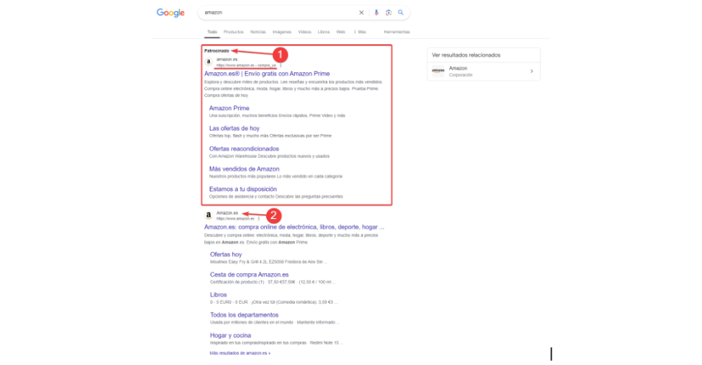Open the Ofertas hoy sitelink
Viewport: 702px width, 365px height.
point(225,254)
